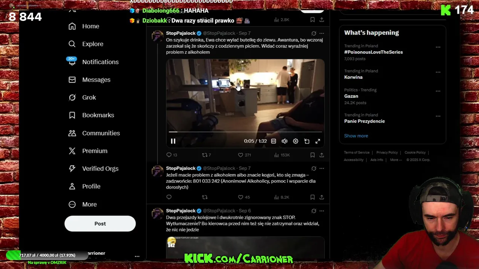Screen dimensions: 479x269
Task: Open options for Korwina trend
Action: (438, 72)
